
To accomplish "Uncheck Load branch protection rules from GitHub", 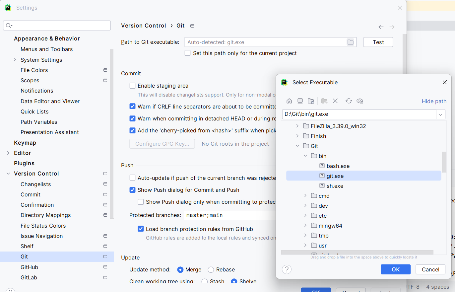I will point(141,229).
